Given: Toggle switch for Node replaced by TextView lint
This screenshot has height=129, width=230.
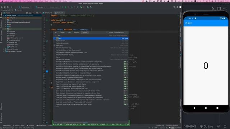Looking at the screenshot, I should point(126,66).
